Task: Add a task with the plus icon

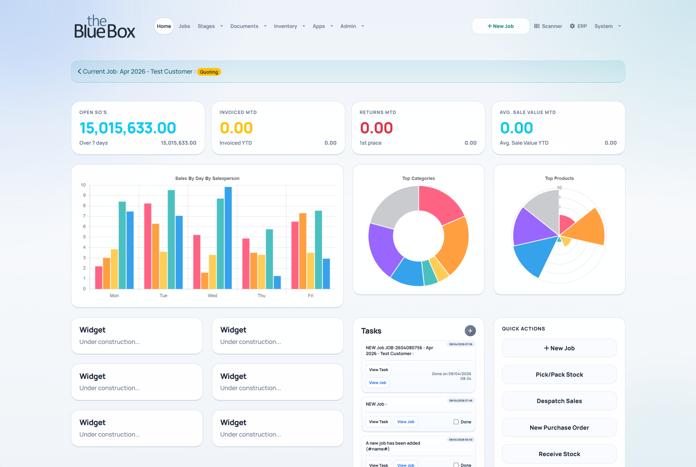Action: pyautogui.click(x=470, y=331)
